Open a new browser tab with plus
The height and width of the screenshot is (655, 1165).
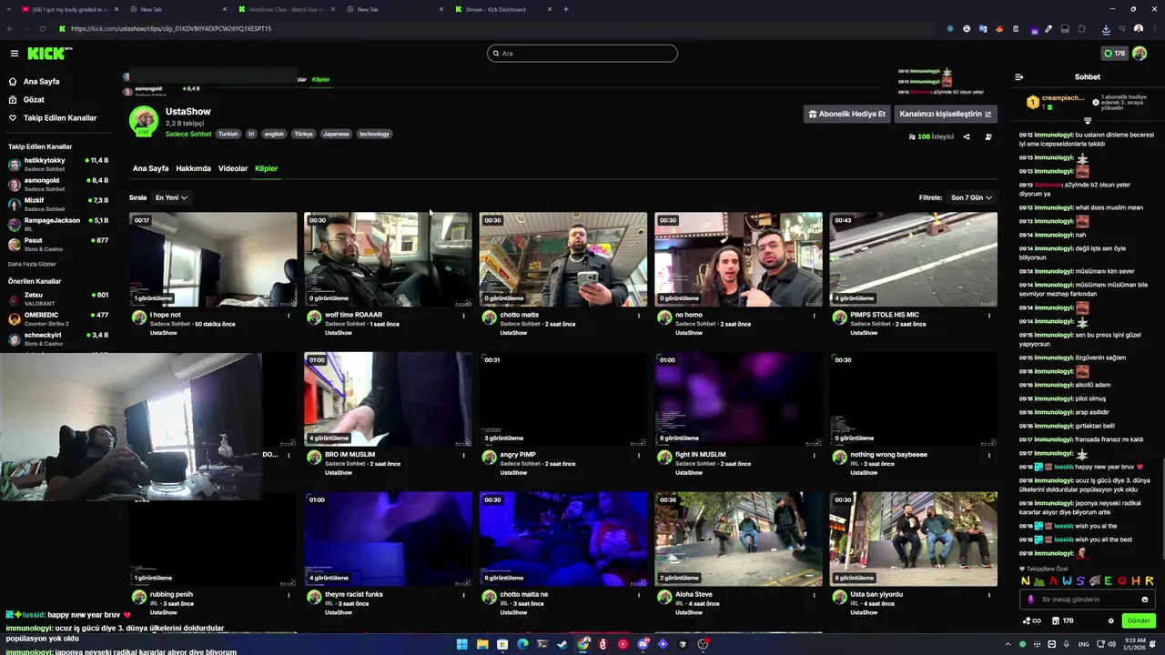(565, 9)
